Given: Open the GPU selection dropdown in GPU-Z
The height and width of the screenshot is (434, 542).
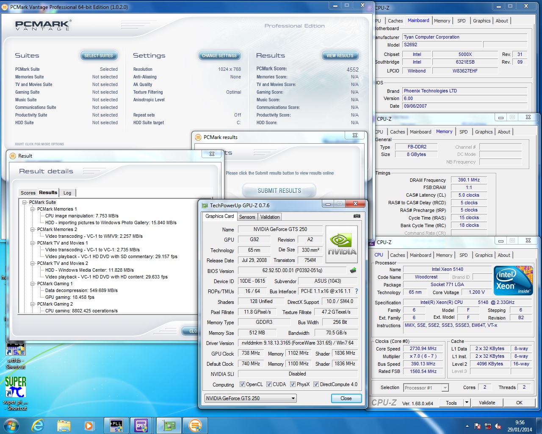Looking at the screenshot, I should (250, 398).
